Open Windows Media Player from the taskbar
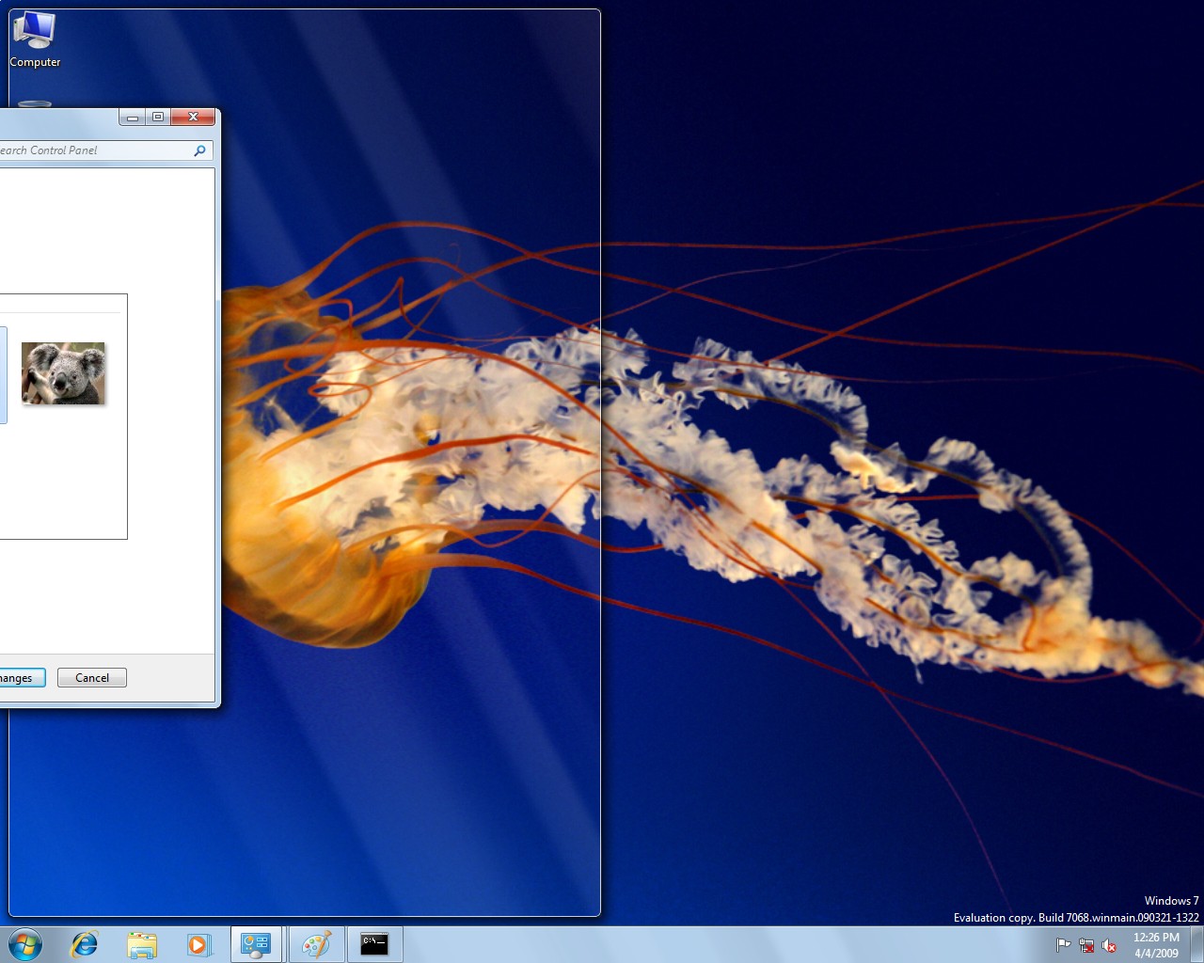1204x963 pixels. 198,944
